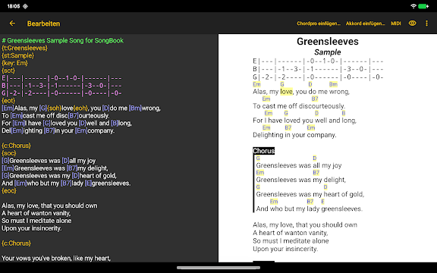The height and width of the screenshot is (273, 437).
Task: Click editor line '[G]Greensleeves was my [D]heart of gold'
Action: coord(59,176)
